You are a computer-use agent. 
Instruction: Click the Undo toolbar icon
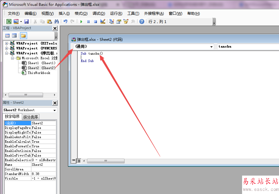pyautogui.click(x=66, y=21)
